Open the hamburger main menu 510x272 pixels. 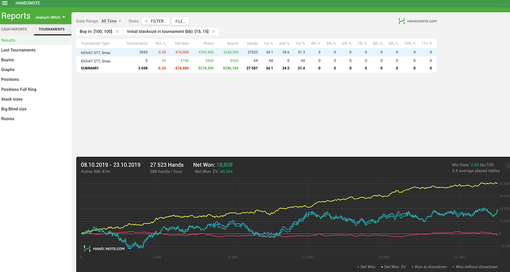[5, 3]
